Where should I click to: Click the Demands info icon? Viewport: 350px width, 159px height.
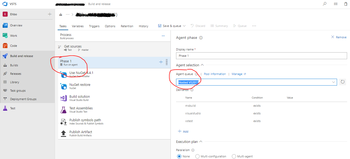pos(192,90)
